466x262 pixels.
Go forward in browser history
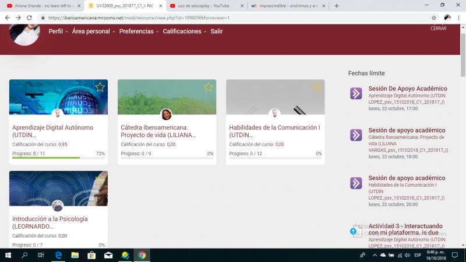click(x=19, y=18)
